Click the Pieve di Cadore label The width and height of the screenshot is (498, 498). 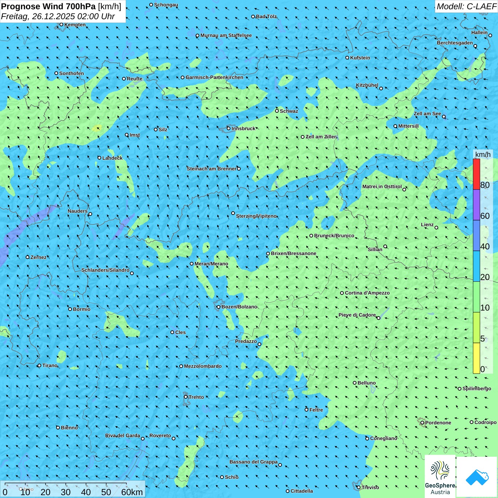(357, 315)
